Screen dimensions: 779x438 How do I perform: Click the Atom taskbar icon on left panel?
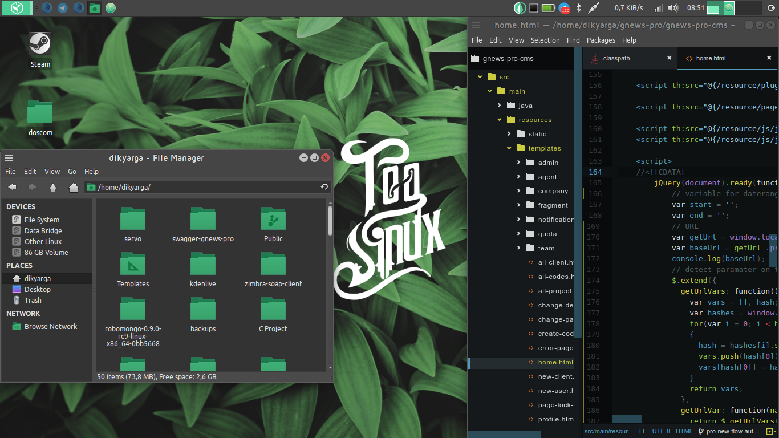[x=111, y=8]
